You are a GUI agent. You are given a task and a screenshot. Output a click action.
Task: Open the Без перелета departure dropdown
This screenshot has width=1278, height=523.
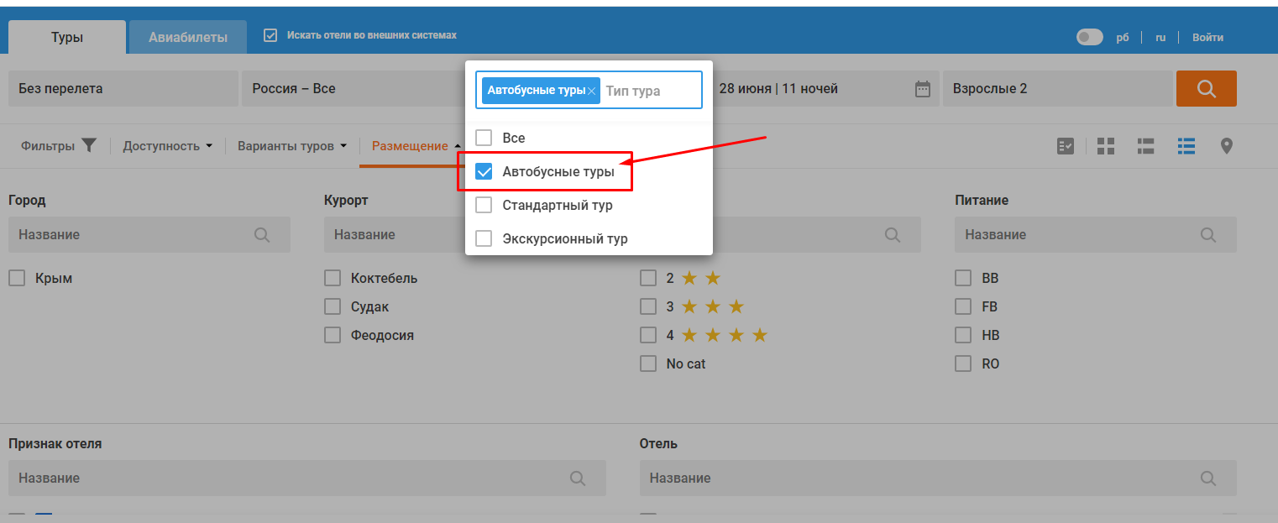(123, 88)
